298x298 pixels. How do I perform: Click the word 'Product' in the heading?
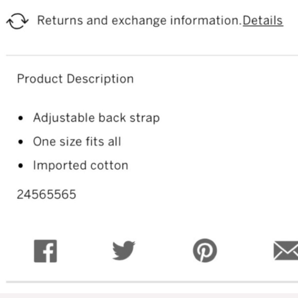40,79
